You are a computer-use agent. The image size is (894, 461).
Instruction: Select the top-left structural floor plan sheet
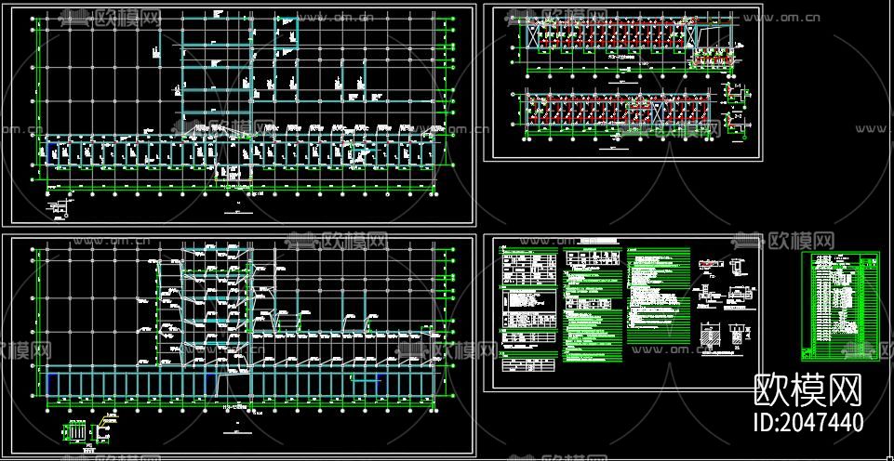click(x=239, y=115)
